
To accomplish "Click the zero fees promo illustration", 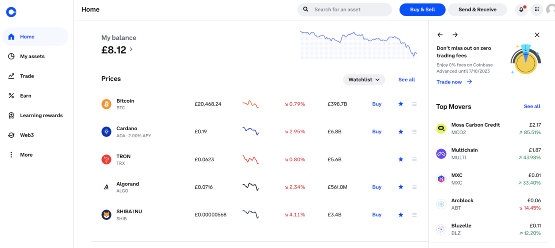I will pyautogui.click(x=526, y=59).
